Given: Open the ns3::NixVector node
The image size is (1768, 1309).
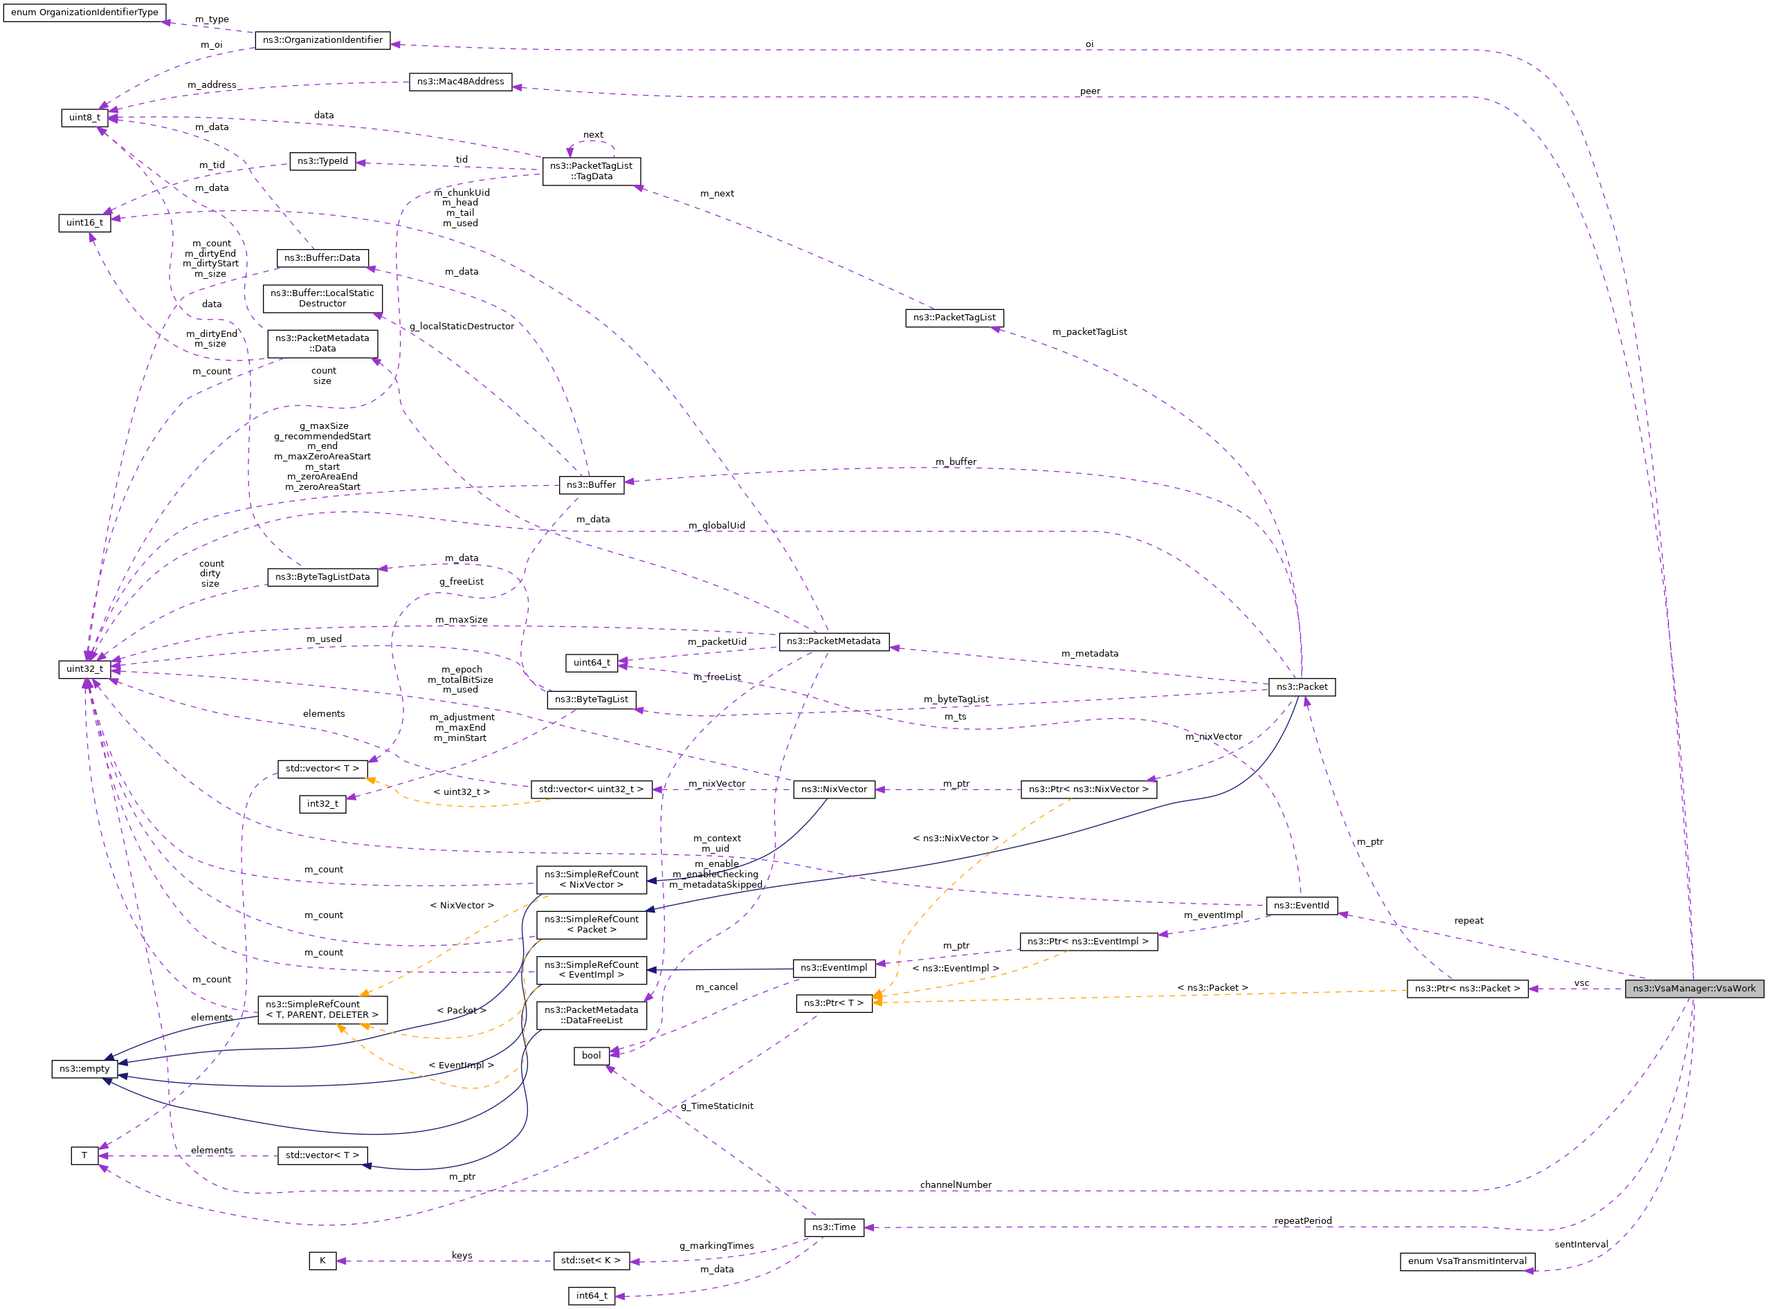Looking at the screenshot, I should [834, 789].
